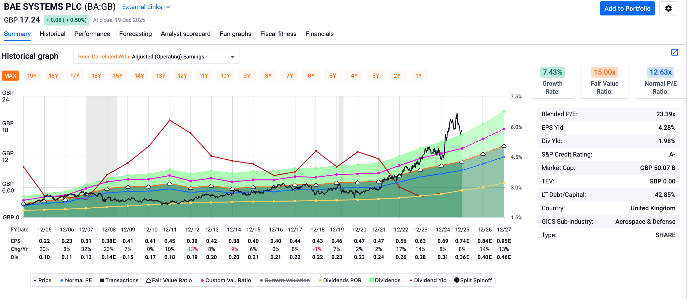Open the Financials tab

tap(319, 34)
